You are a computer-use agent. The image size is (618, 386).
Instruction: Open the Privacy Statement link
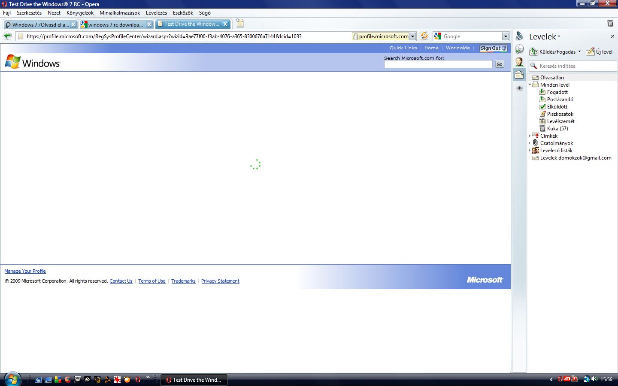pyautogui.click(x=220, y=281)
